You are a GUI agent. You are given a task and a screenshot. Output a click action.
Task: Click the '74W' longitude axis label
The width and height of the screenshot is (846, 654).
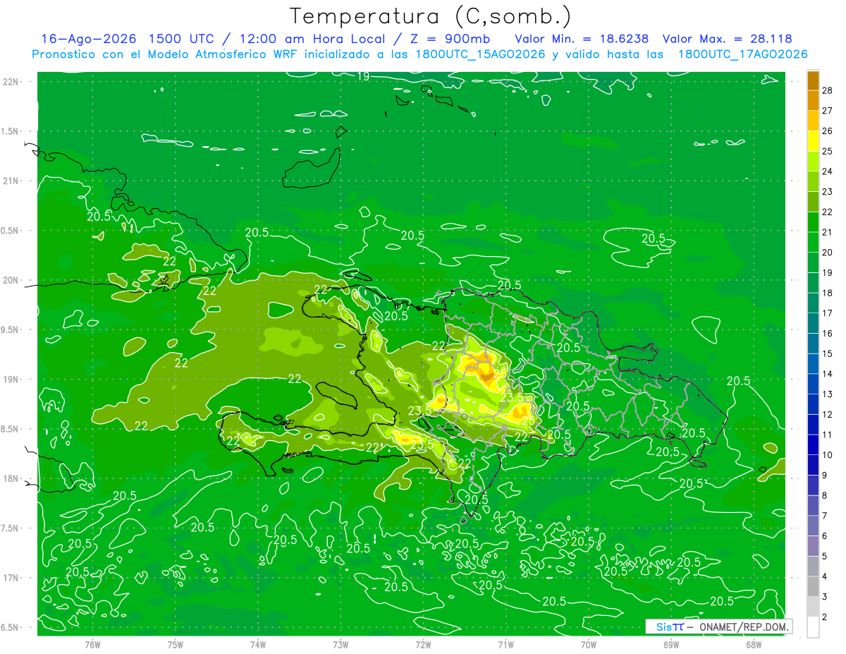(258, 645)
